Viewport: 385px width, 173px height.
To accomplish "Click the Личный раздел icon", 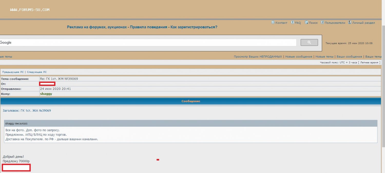I will coord(350,22).
